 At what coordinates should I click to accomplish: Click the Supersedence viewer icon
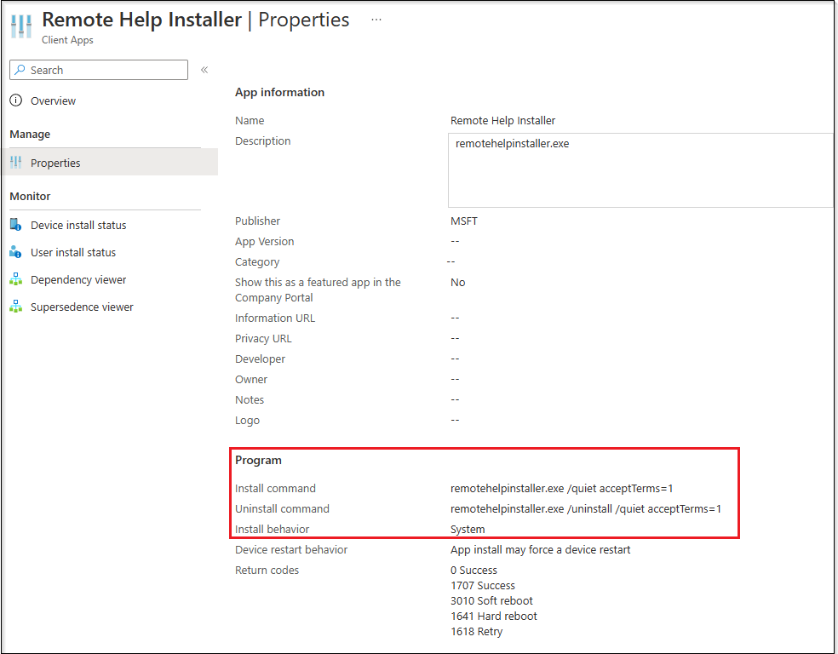(x=16, y=307)
